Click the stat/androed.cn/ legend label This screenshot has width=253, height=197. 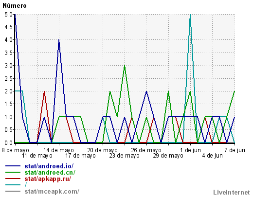click(x=50, y=173)
